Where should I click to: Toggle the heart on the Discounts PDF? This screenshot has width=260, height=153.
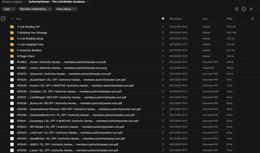163,74
